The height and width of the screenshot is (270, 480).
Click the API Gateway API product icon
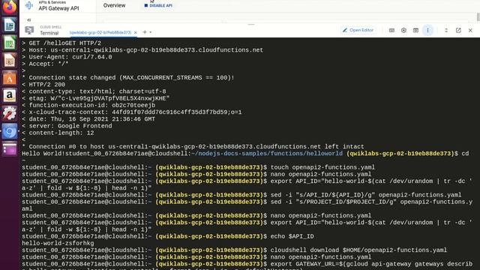click(29, 5)
